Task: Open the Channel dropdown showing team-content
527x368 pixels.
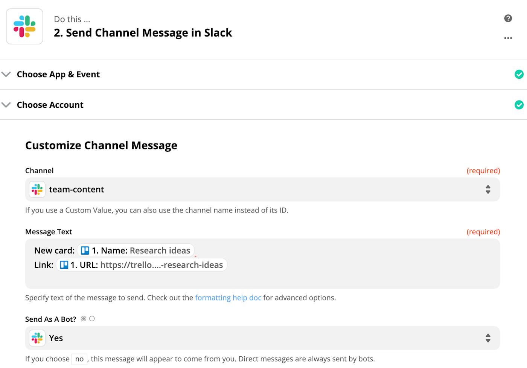Action: [262, 189]
